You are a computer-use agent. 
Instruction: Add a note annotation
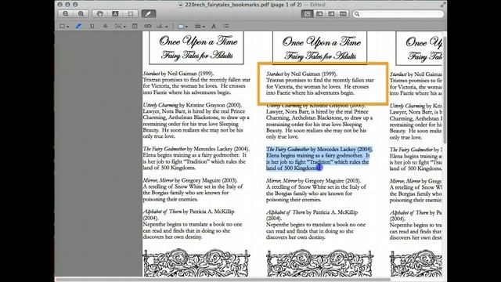tap(135, 26)
